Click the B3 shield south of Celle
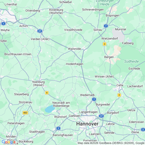The image size is (145, 145). click(119, 95)
